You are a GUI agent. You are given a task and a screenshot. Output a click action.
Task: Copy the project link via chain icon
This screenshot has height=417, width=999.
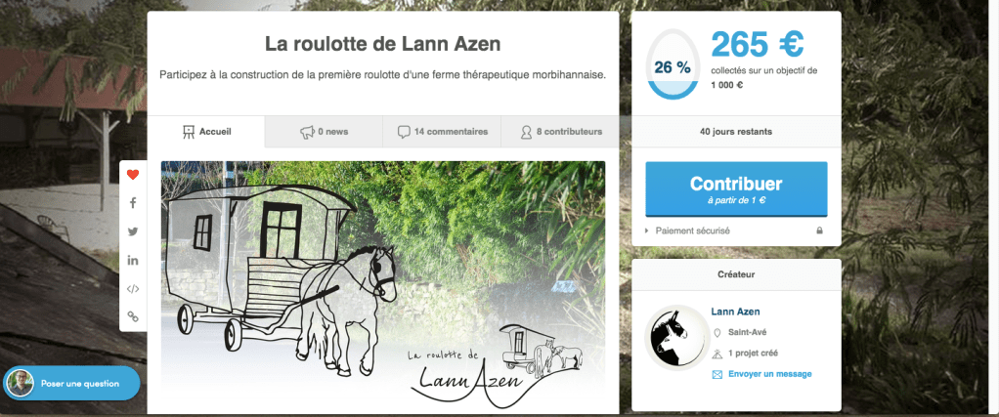(133, 316)
